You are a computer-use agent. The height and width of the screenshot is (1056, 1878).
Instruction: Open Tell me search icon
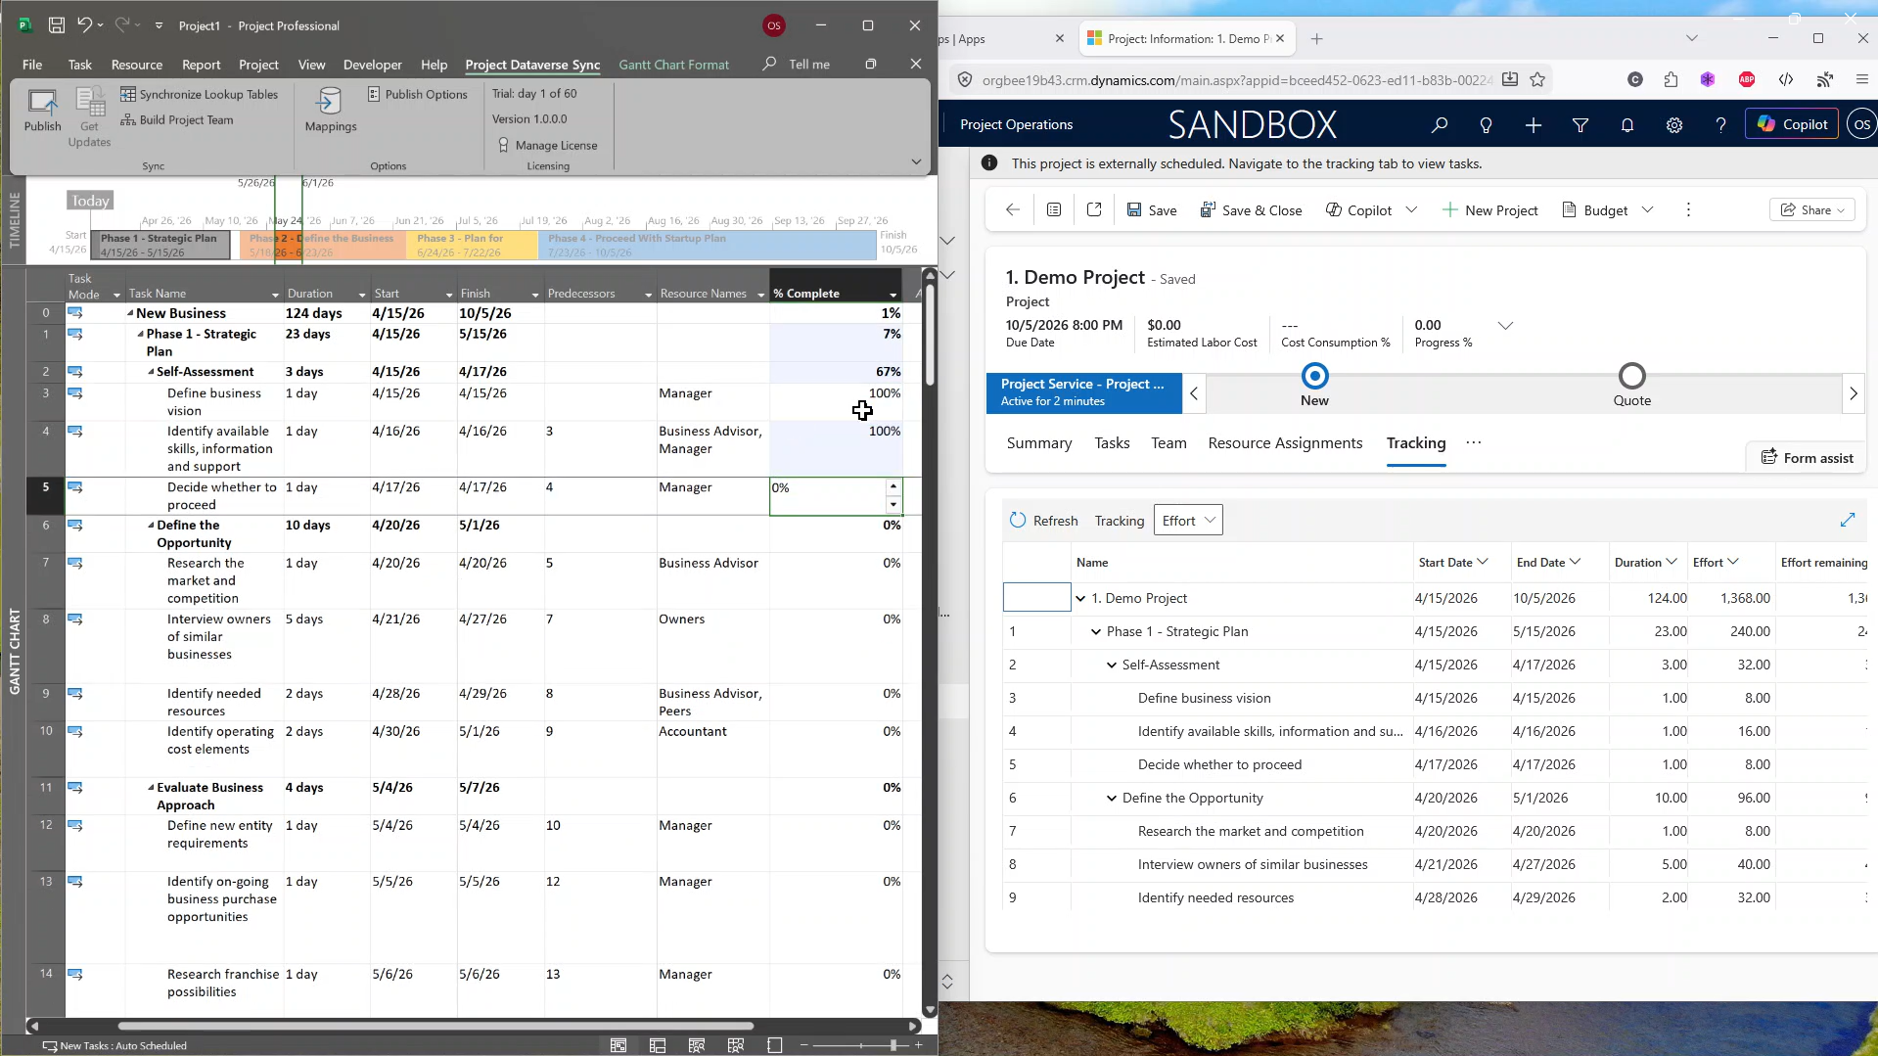769,64
